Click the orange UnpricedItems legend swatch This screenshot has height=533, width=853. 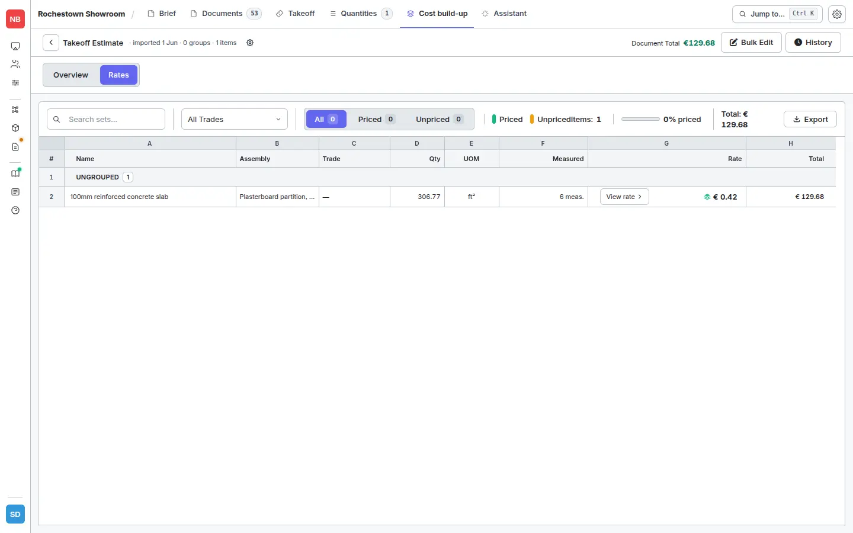(532, 119)
